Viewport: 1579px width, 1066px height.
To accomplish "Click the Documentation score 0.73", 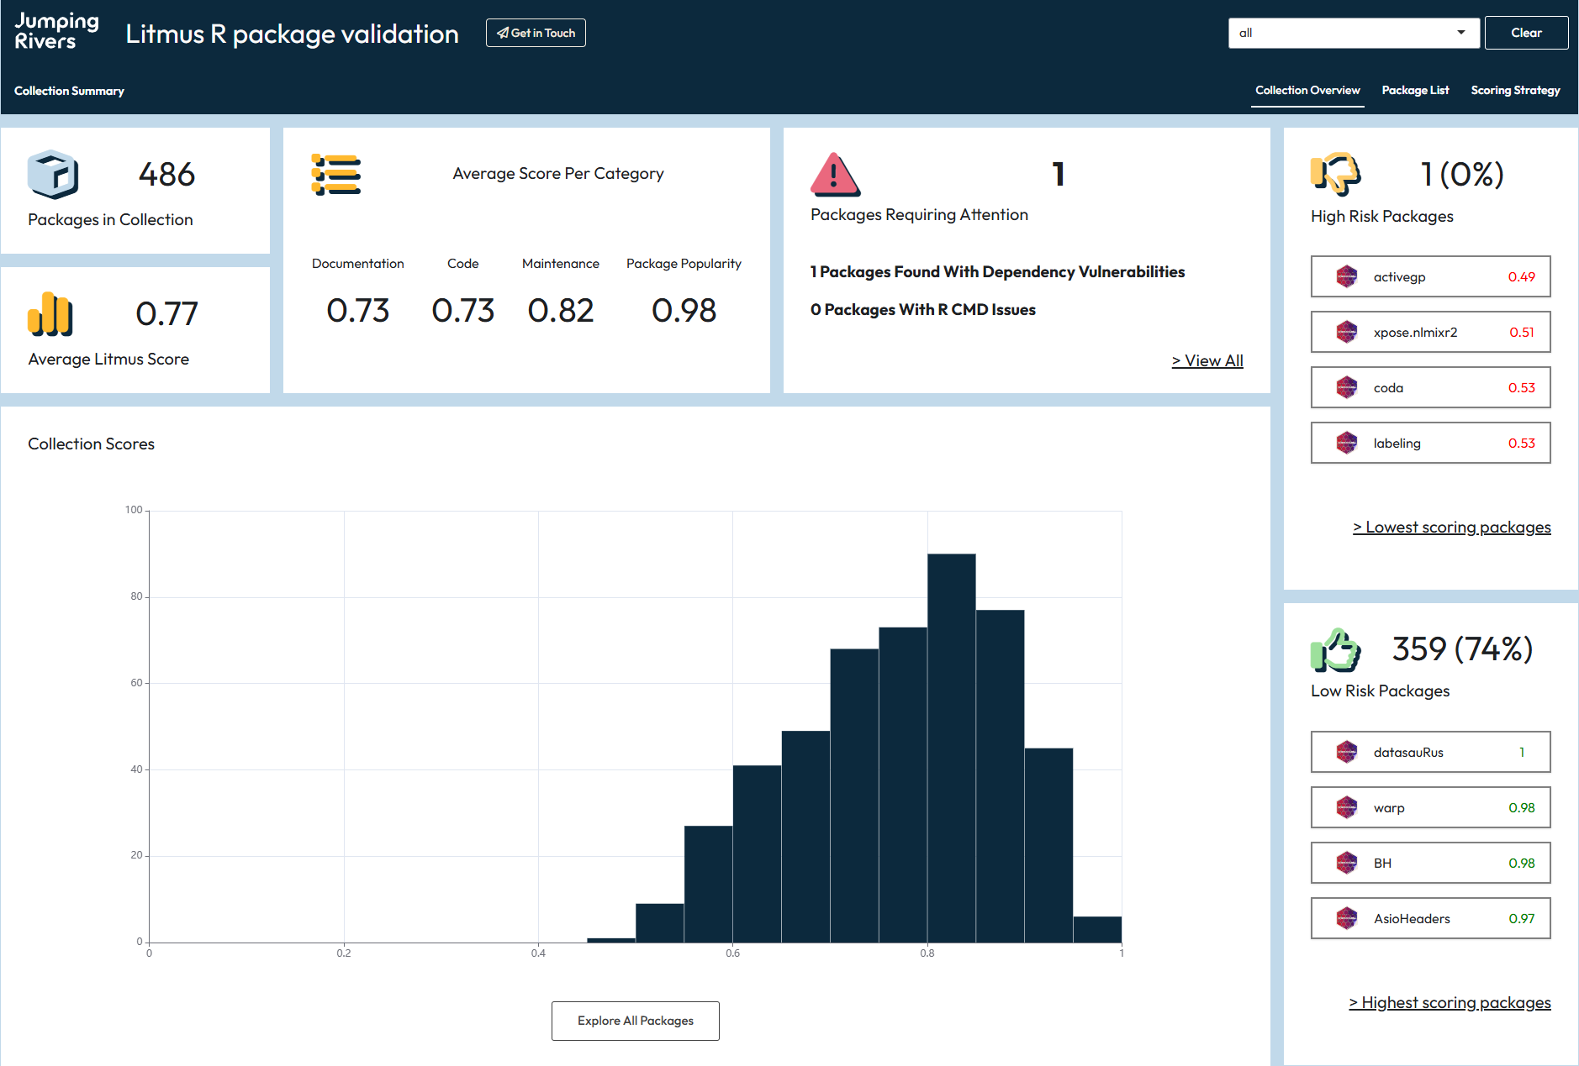I will click(358, 310).
